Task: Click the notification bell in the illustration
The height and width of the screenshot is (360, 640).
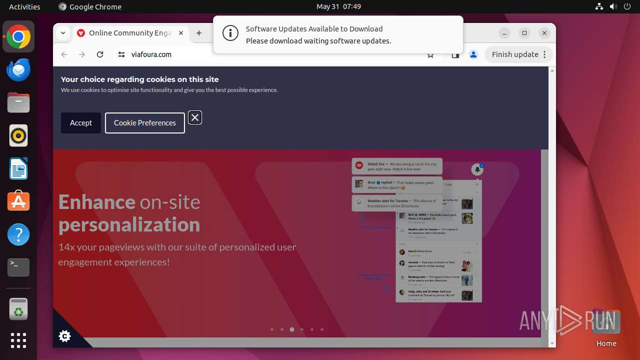Action: [477, 169]
